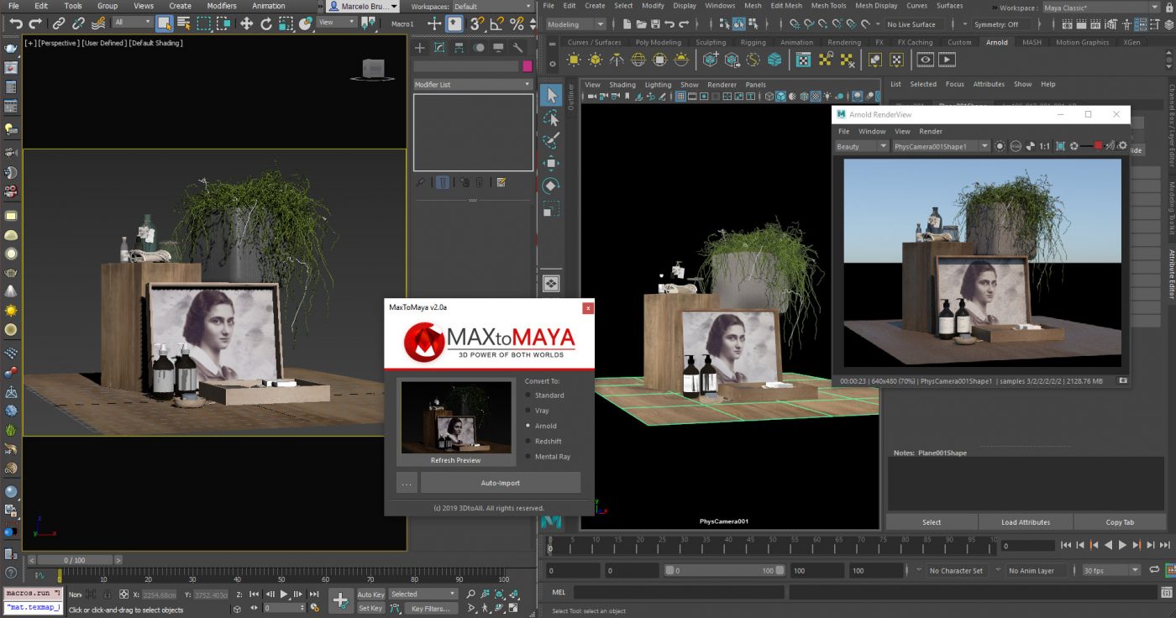Click the Refresh Preview button

pyautogui.click(x=455, y=460)
